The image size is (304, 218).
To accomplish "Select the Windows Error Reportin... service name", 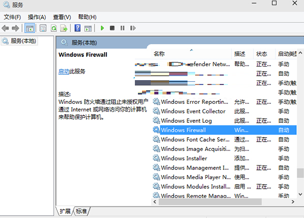I will [195, 102].
